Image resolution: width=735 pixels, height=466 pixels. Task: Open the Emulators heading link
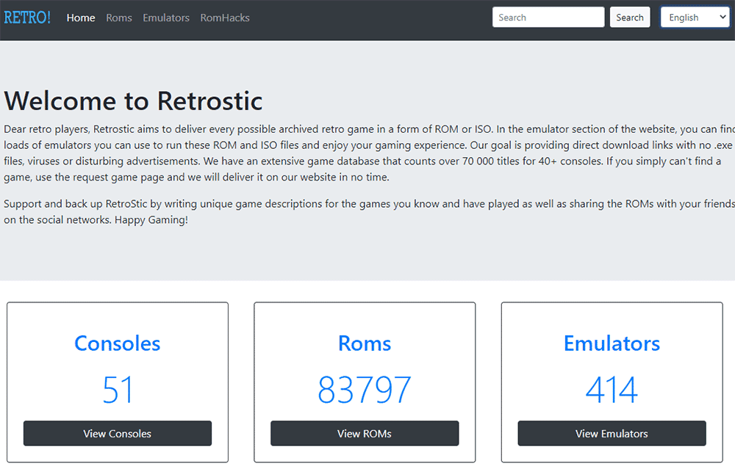[x=612, y=343]
